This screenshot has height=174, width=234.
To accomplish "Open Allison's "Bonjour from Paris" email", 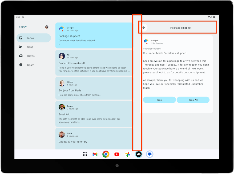I will tap(94, 88).
